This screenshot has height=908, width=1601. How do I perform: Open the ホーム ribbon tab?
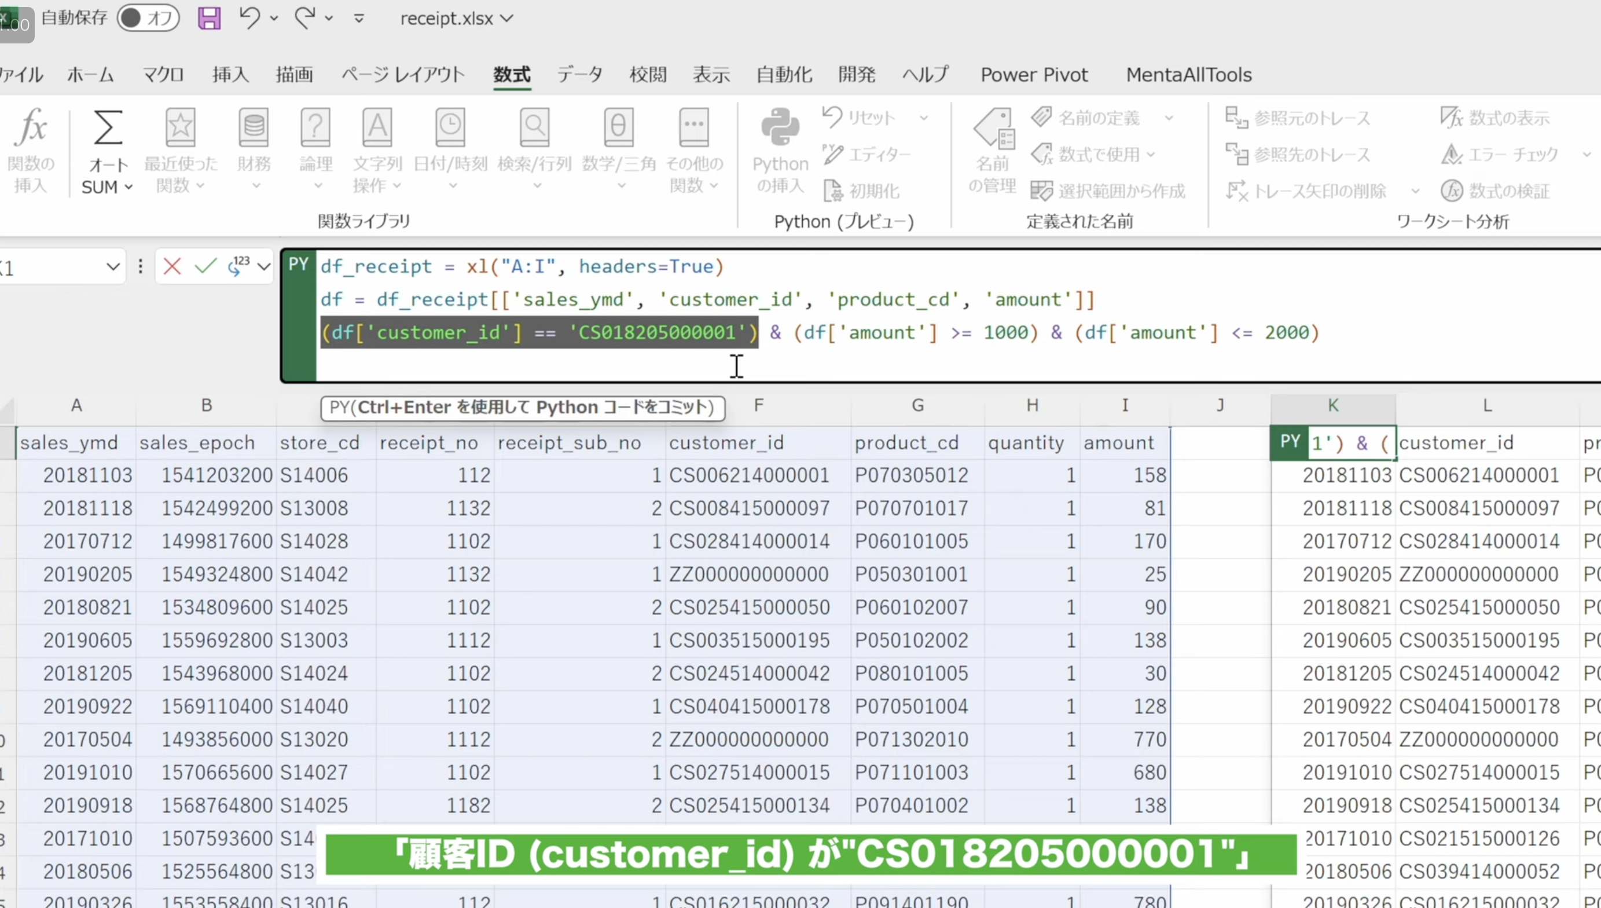click(x=91, y=75)
